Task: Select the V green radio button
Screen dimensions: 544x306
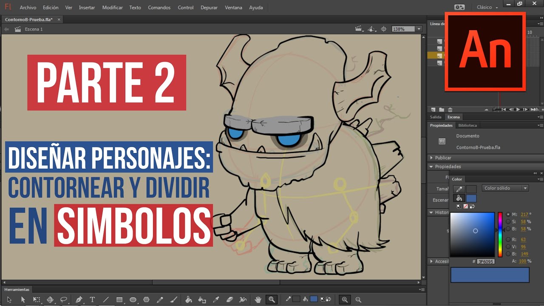Action: coord(508,246)
